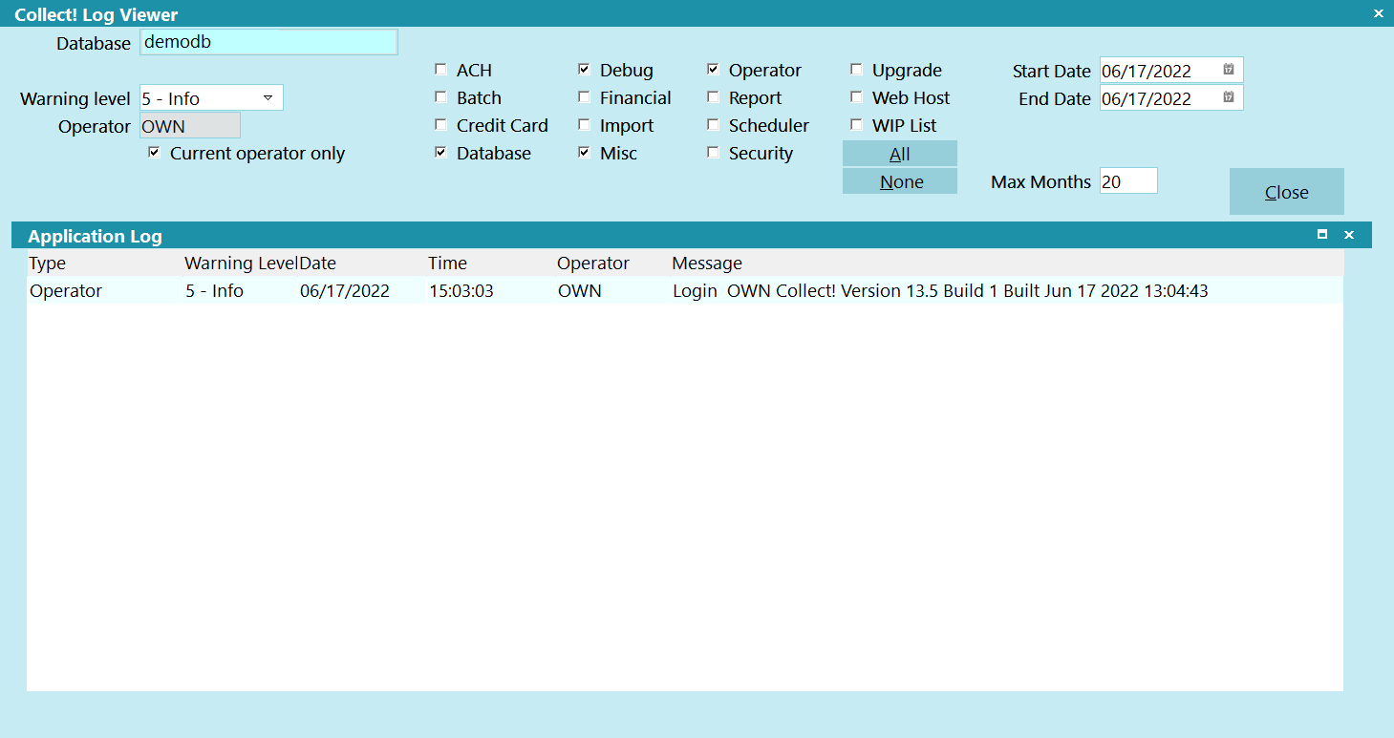Uncheck Current operator only
The image size is (1394, 738).
pos(154,153)
